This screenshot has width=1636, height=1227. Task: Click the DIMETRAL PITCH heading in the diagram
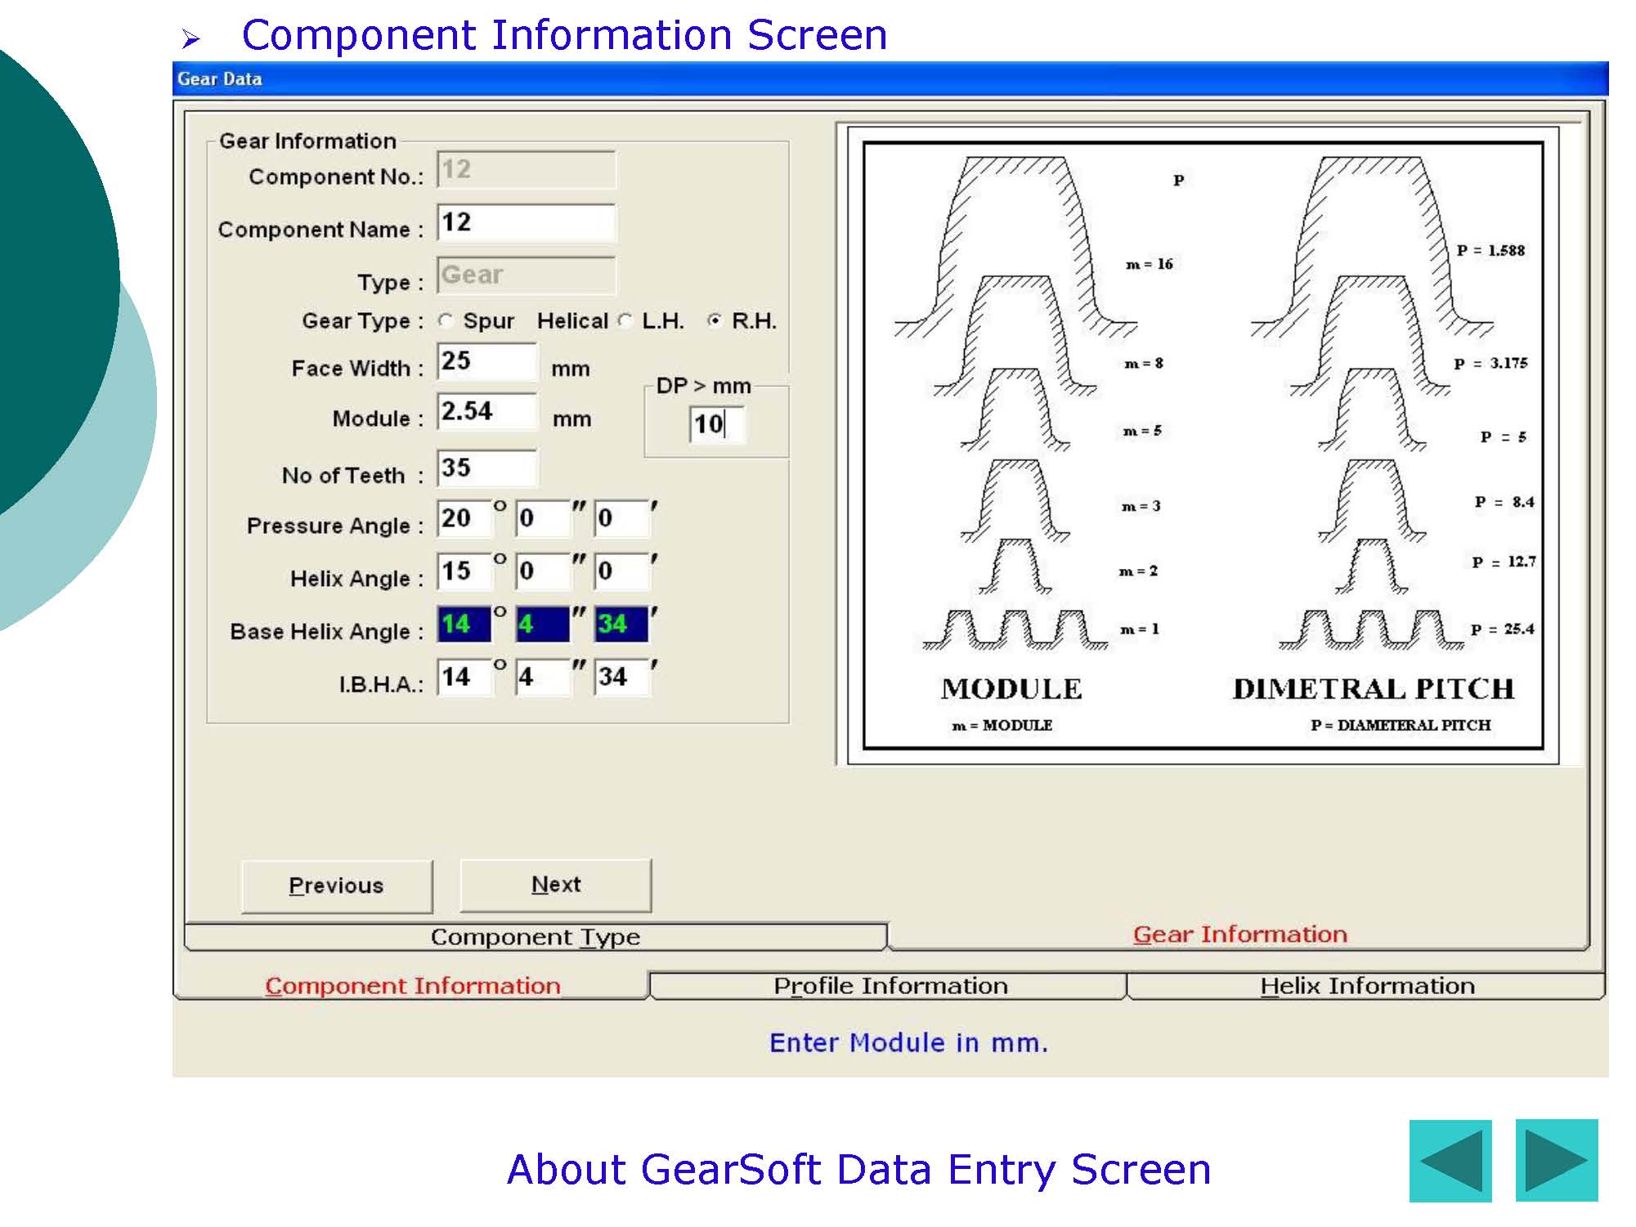(1374, 689)
